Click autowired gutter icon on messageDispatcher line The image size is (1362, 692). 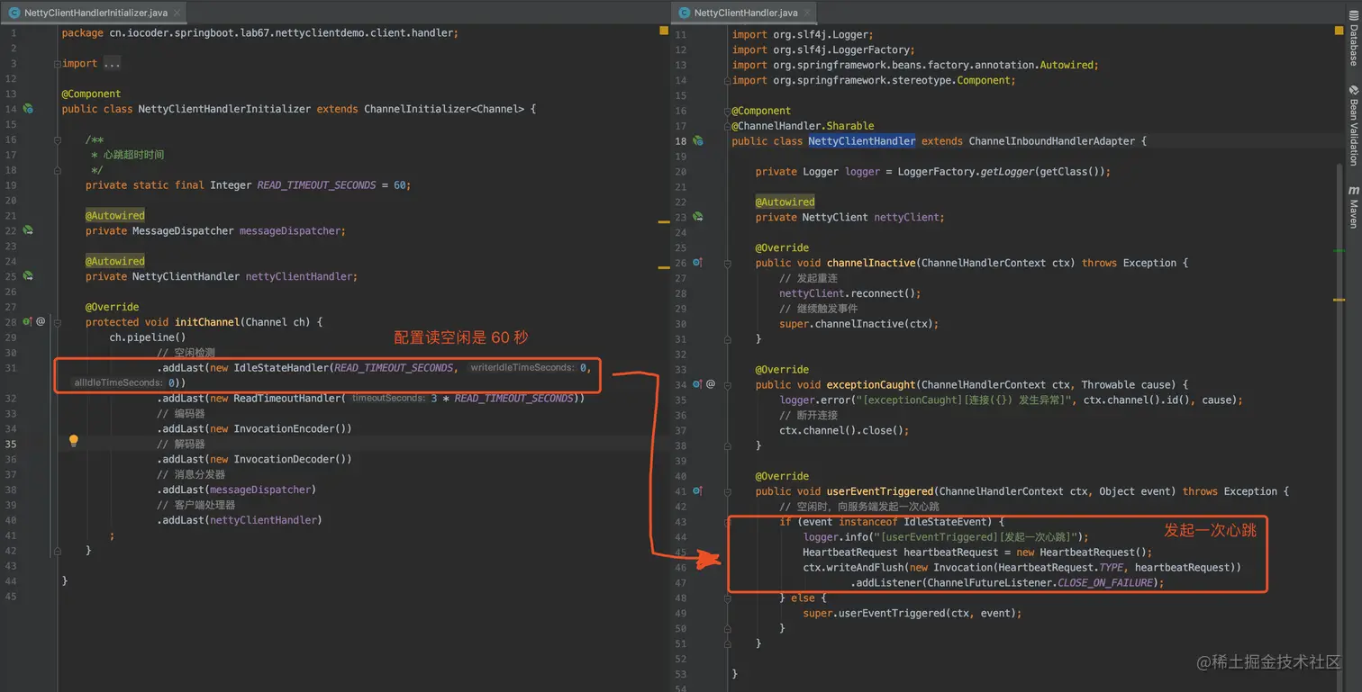tap(28, 230)
